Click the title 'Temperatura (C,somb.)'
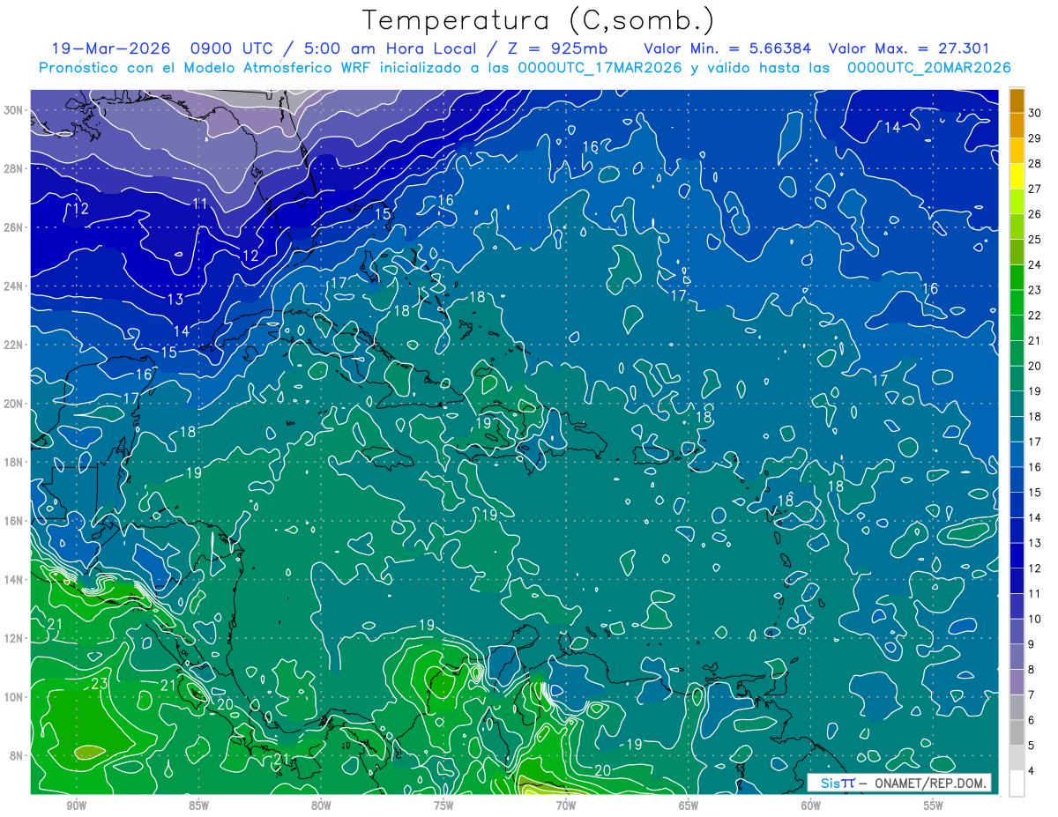This screenshot has height=817, width=1058. coord(539,20)
